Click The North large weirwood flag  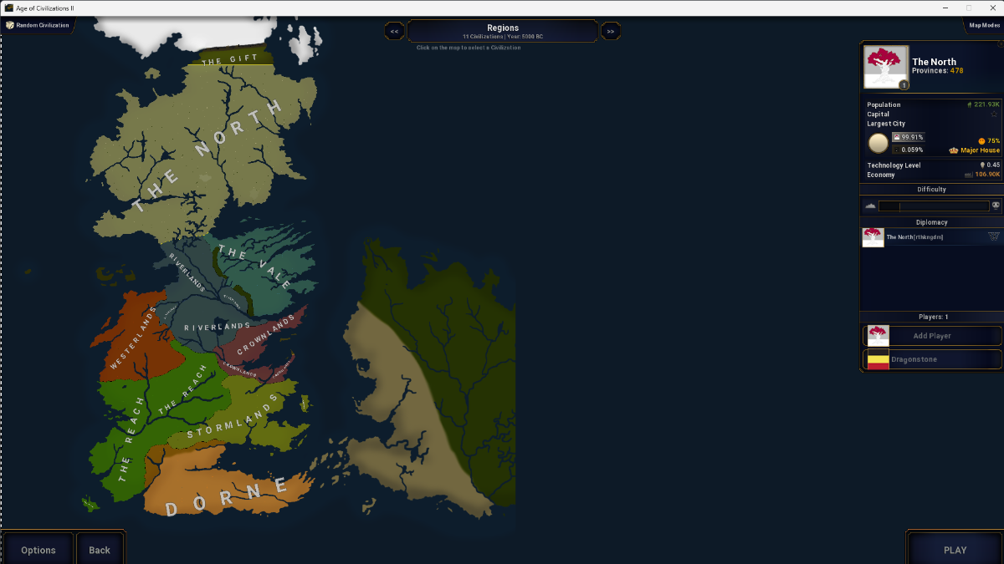[886, 67]
